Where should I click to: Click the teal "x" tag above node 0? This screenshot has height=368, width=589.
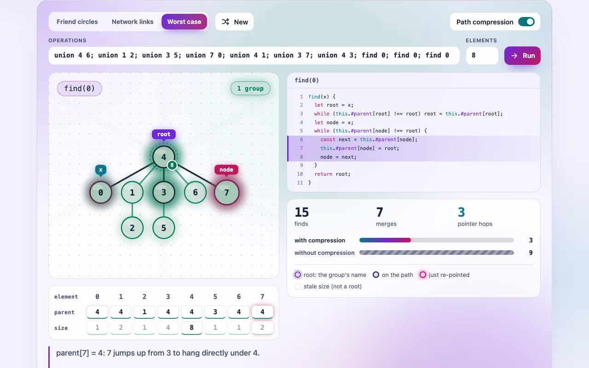coord(101,170)
